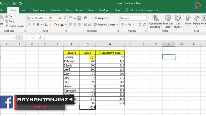The image size is (206, 116).
Task: Click Decrease Indent icon
Action: [85, 24]
